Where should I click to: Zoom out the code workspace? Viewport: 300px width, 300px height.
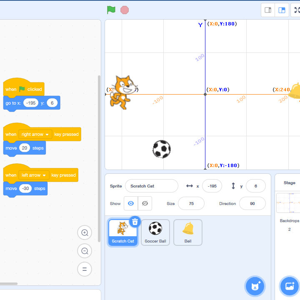pyautogui.click(x=85, y=251)
